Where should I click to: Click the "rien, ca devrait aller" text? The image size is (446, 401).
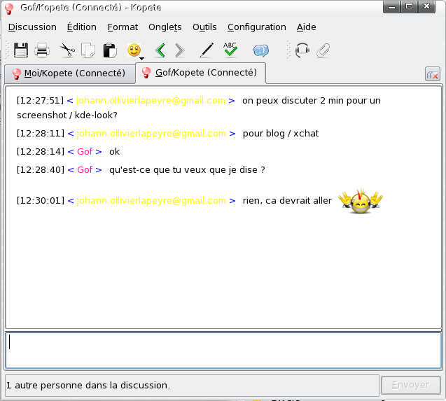pos(287,201)
